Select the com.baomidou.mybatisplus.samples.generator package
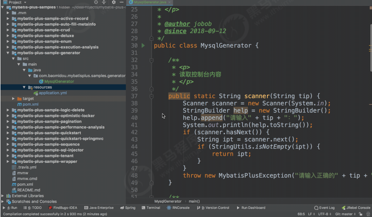This screenshot has height=217, width=372. (82, 76)
